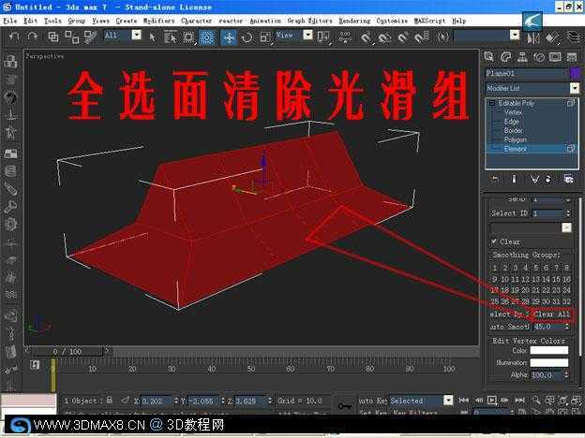The image size is (585, 438).
Task: Toggle the Clear Selection checkbox
Action: click(494, 241)
